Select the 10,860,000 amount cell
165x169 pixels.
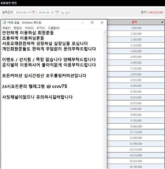click(x=136, y=126)
